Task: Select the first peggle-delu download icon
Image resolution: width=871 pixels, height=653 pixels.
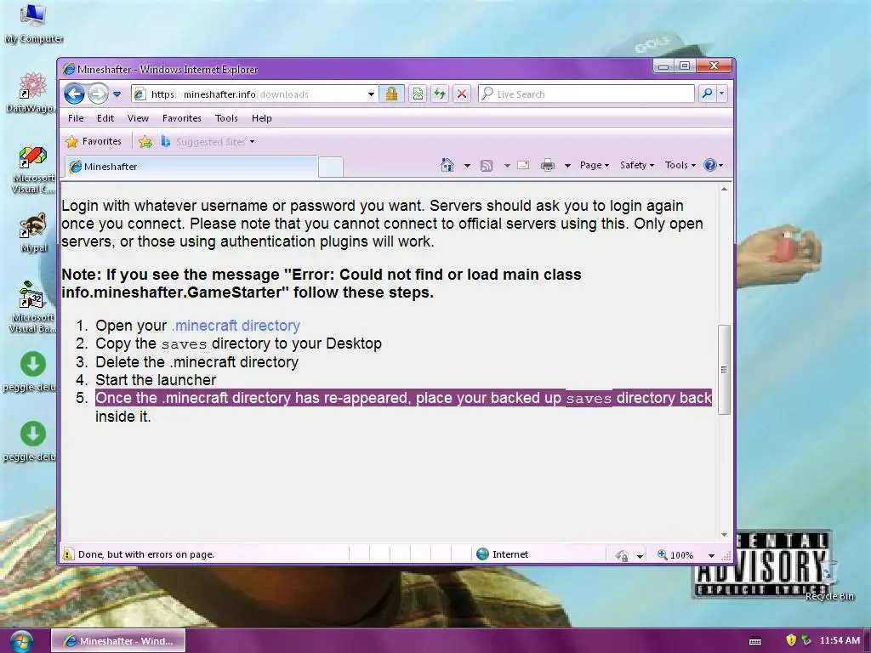Action: coord(31,372)
